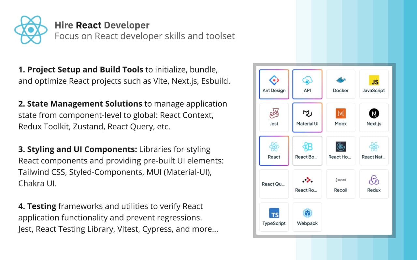The image size is (417, 260).
Task: Select the React Query tile
Action: (x=274, y=184)
